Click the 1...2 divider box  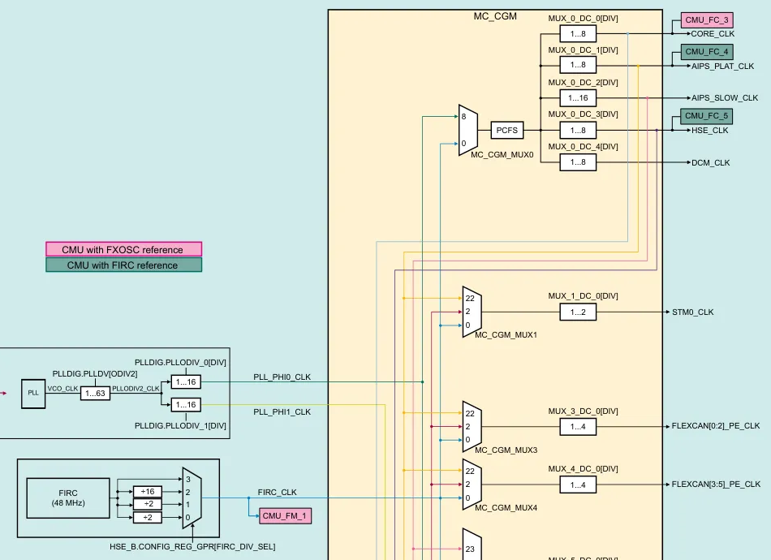(x=578, y=312)
